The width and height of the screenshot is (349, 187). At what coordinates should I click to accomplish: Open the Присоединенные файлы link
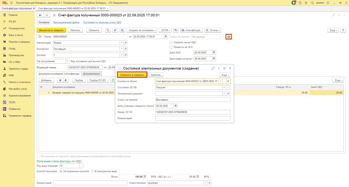point(66,22)
